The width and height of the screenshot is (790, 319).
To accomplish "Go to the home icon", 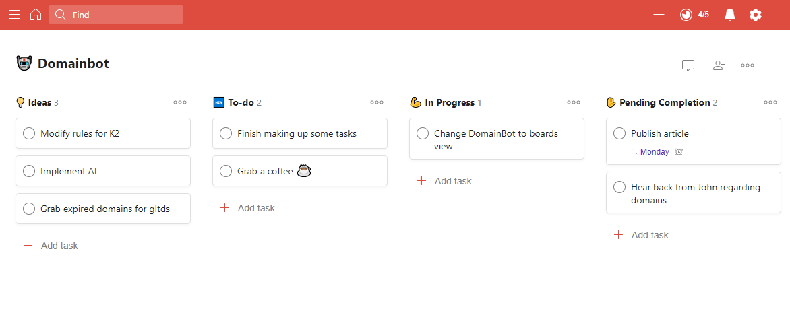I will click(x=35, y=15).
